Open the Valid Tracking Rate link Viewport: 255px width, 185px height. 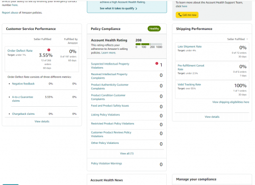point(189,84)
